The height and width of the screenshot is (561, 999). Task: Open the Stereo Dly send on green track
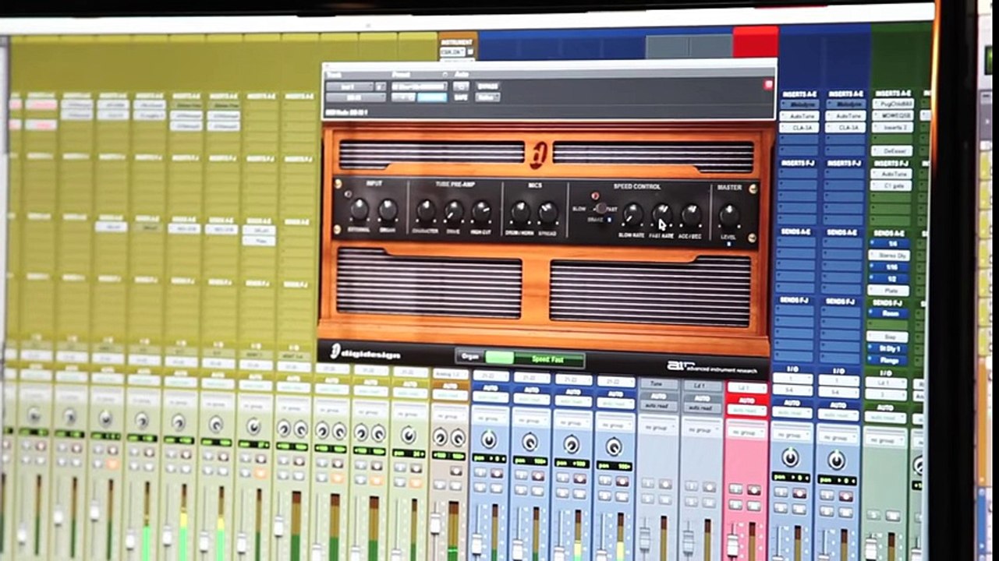pyautogui.click(x=887, y=254)
